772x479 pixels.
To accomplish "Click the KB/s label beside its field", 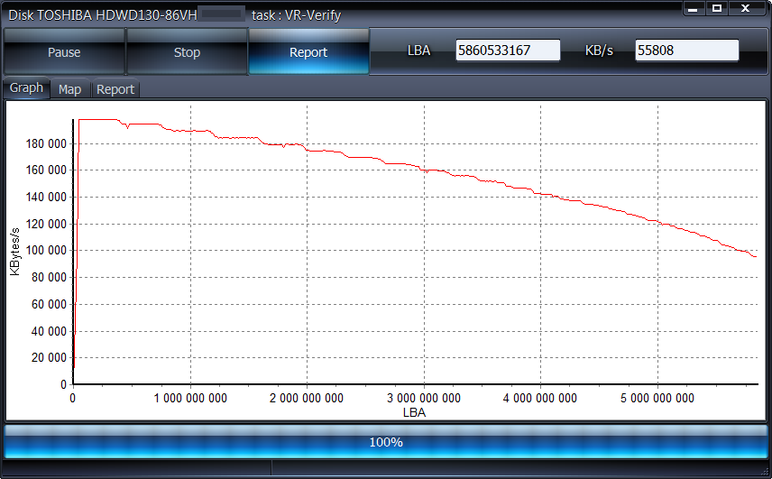I will pyautogui.click(x=599, y=51).
